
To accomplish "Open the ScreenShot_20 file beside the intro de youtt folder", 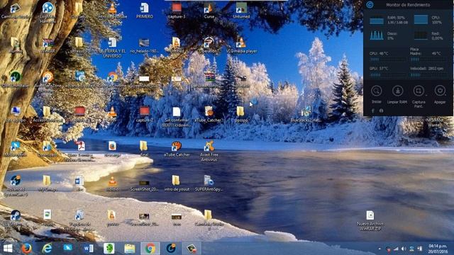I will point(144,185).
